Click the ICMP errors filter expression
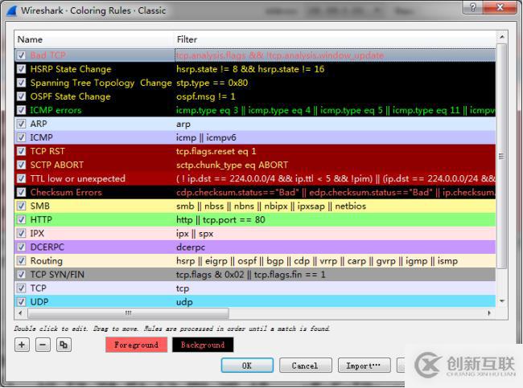Viewport: 523px width, 388px height. click(x=336, y=110)
